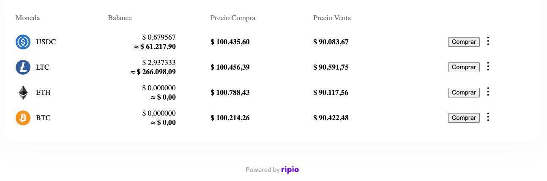Open the three-dot menu for BTC
This screenshot has height=181, width=547.
click(488, 117)
